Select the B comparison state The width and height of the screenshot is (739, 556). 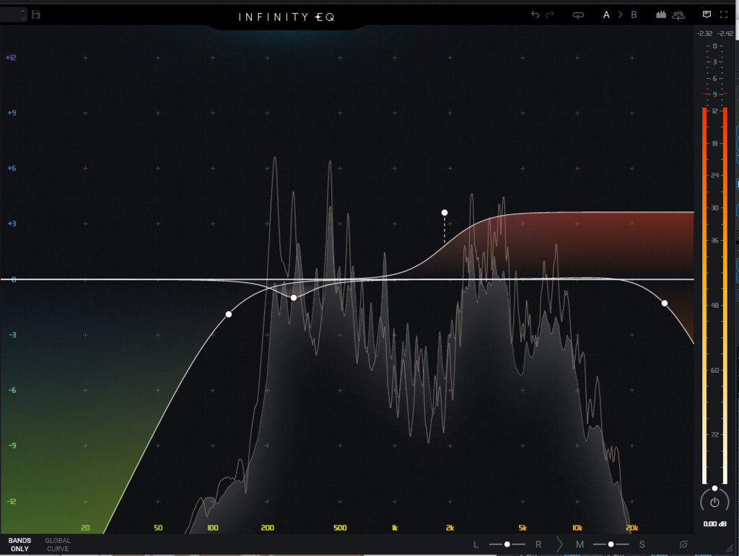coord(634,14)
